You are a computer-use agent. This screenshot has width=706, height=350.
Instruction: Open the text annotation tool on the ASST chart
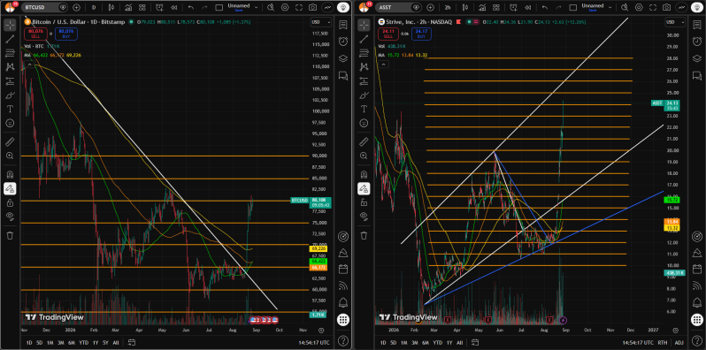click(363, 109)
